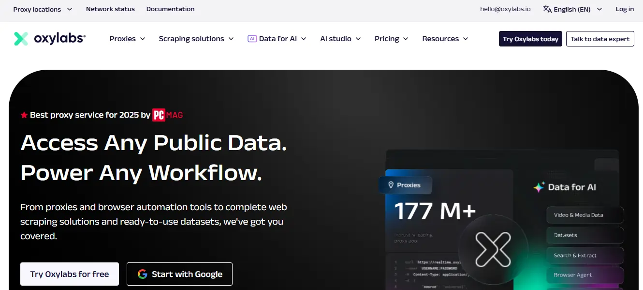Viewport: 643px width, 290px height.
Task: Click the AI badge icon beside Data for AI
Action: point(252,39)
